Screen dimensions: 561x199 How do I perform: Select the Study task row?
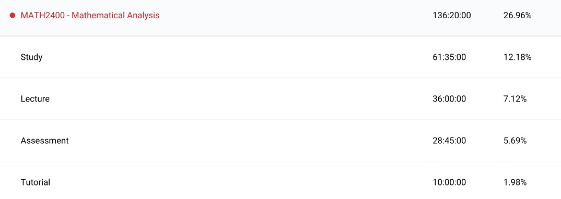(280, 57)
